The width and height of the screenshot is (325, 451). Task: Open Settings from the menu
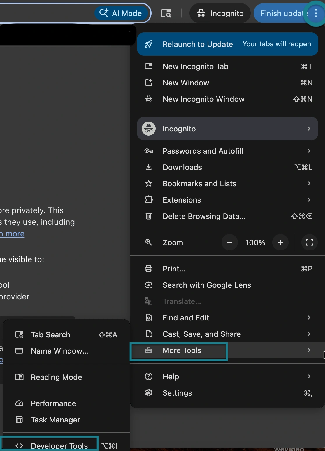[227, 393]
